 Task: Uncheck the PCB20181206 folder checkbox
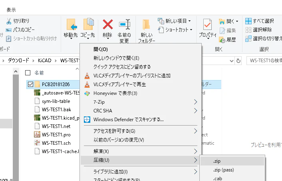[x=30, y=84]
